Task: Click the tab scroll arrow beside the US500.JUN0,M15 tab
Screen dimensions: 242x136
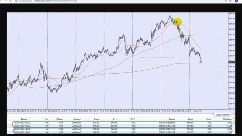Action: pyautogui.click(x=231, y=115)
